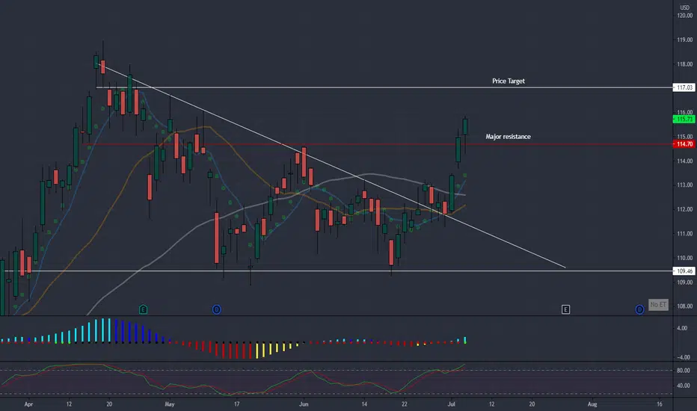Click the 111.00 price axis value
The image size is (697, 411).
tap(684, 233)
